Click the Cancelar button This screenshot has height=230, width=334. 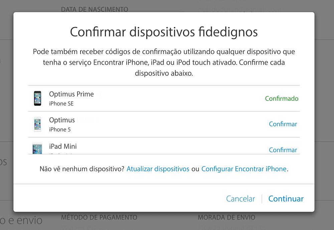[x=240, y=199]
